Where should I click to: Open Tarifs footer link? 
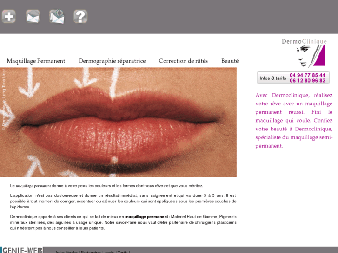[123, 252]
